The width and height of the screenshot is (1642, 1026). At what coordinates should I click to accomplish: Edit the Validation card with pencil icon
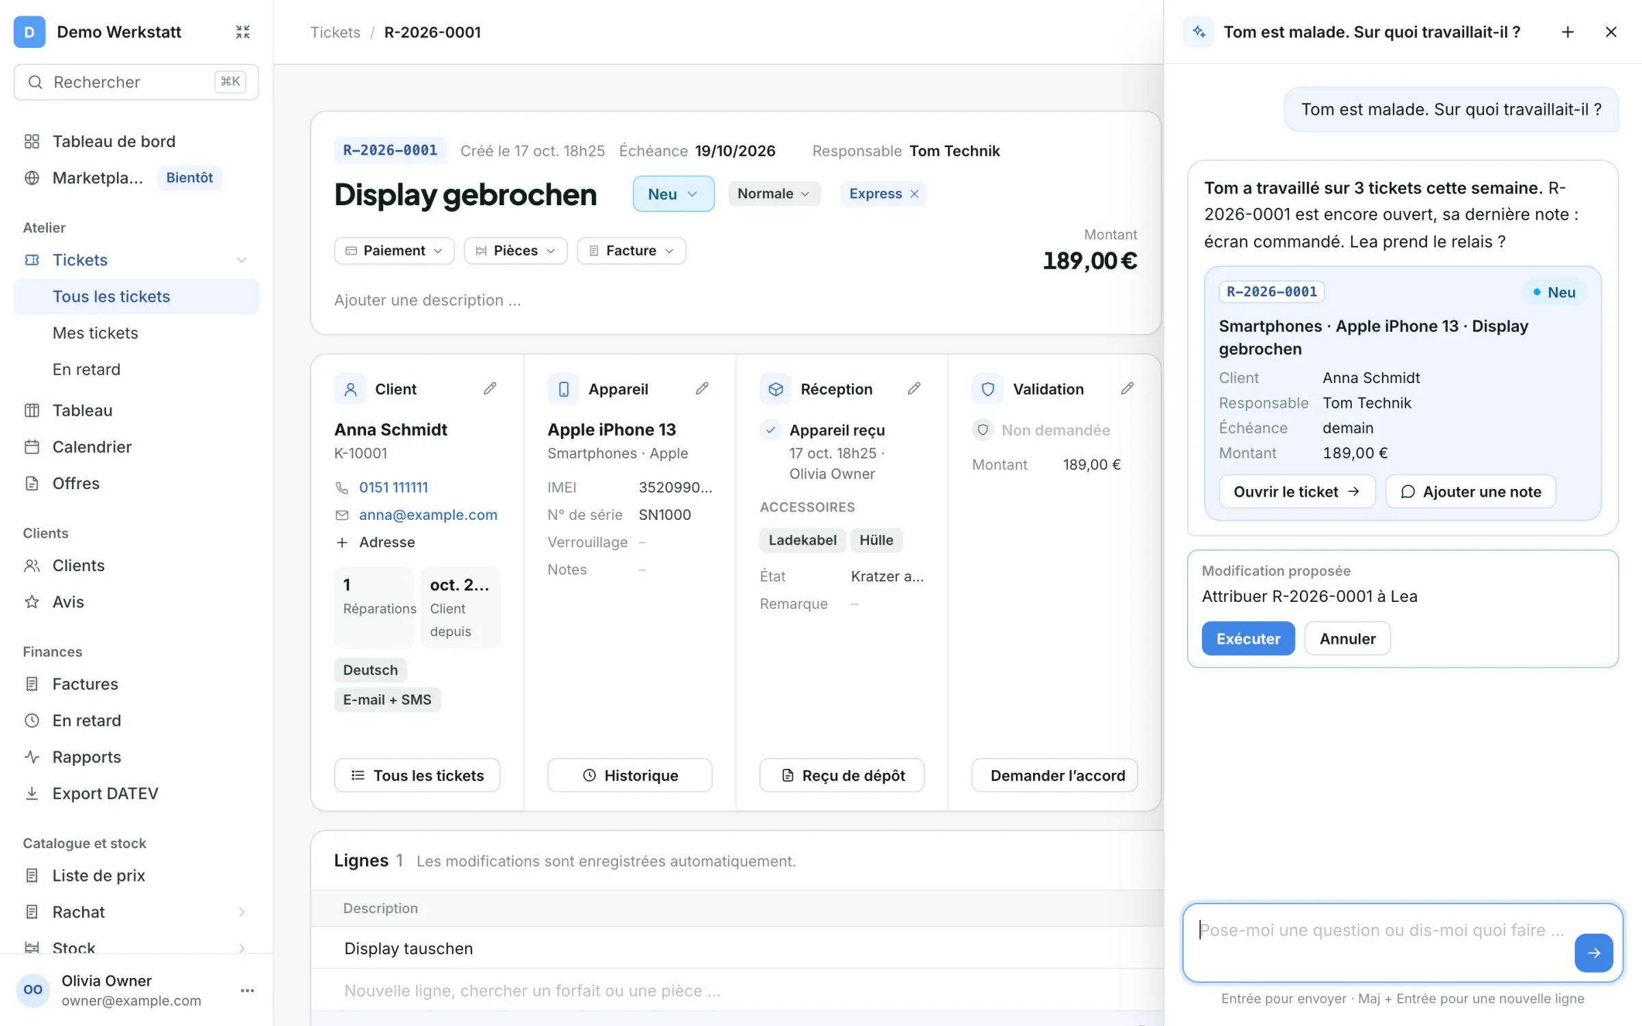point(1128,389)
